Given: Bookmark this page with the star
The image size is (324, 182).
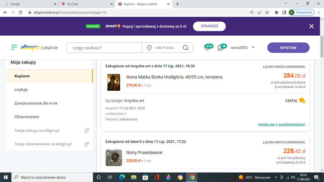Looking at the screenshot, I should (x=267, y=12).
